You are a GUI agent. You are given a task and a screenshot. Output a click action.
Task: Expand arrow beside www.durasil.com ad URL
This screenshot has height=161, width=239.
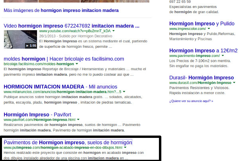[x=234, y=82]
